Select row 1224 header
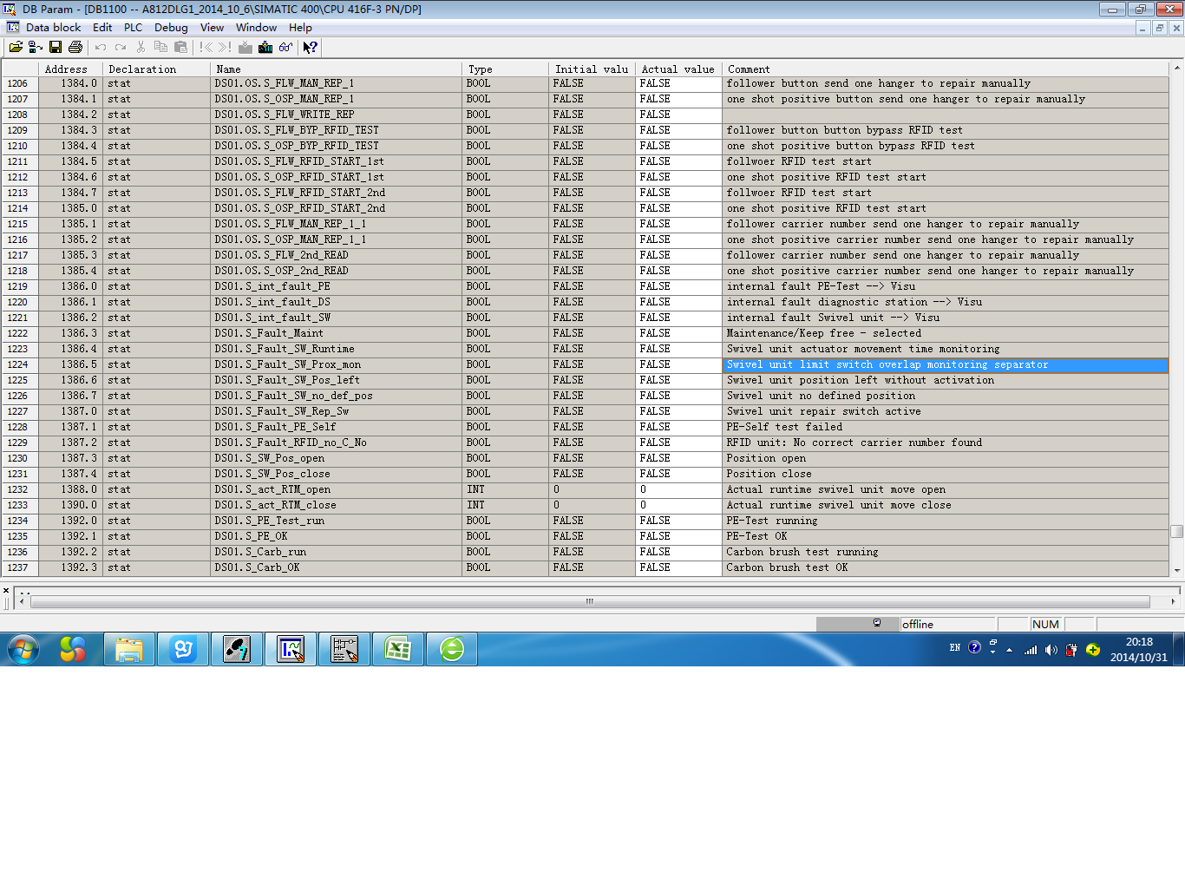 19,364
